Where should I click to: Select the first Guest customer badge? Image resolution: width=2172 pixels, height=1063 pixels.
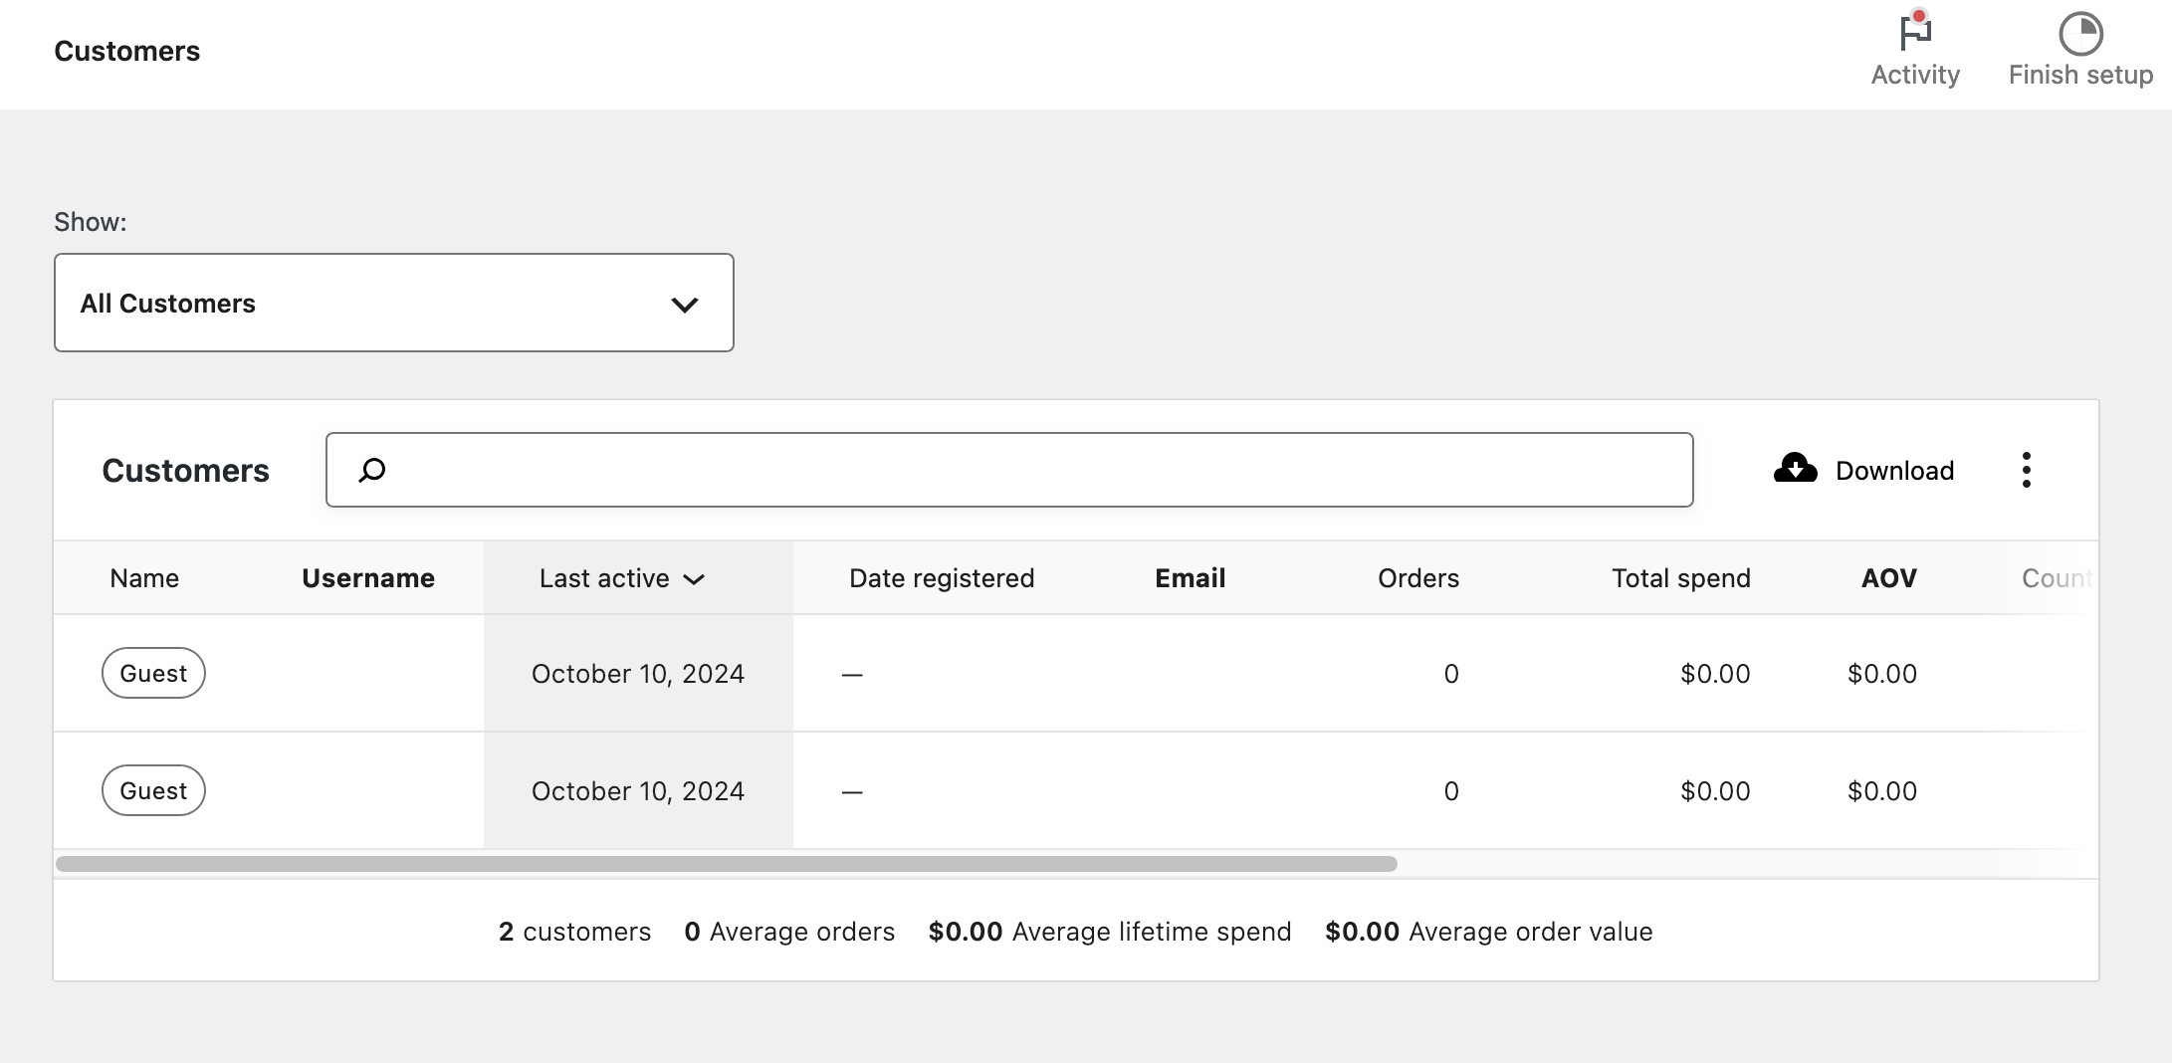tap(153, 673)
